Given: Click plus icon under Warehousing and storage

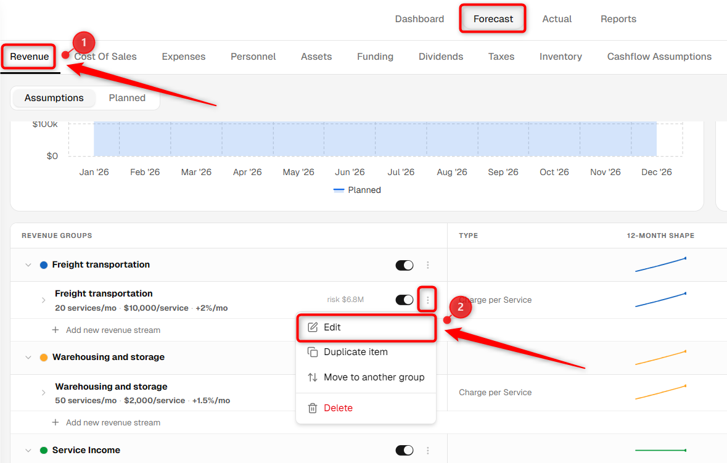Looking at the screenshot, I should (x=55, y=422).
